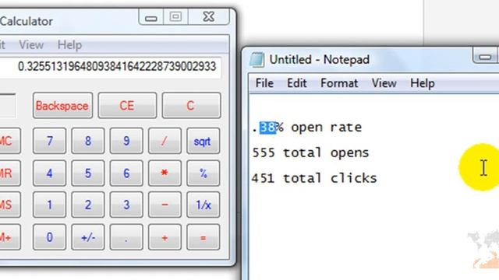Click the CE button in Calculator
Viewport: 499px width, 280px height.
coord(127,106)
